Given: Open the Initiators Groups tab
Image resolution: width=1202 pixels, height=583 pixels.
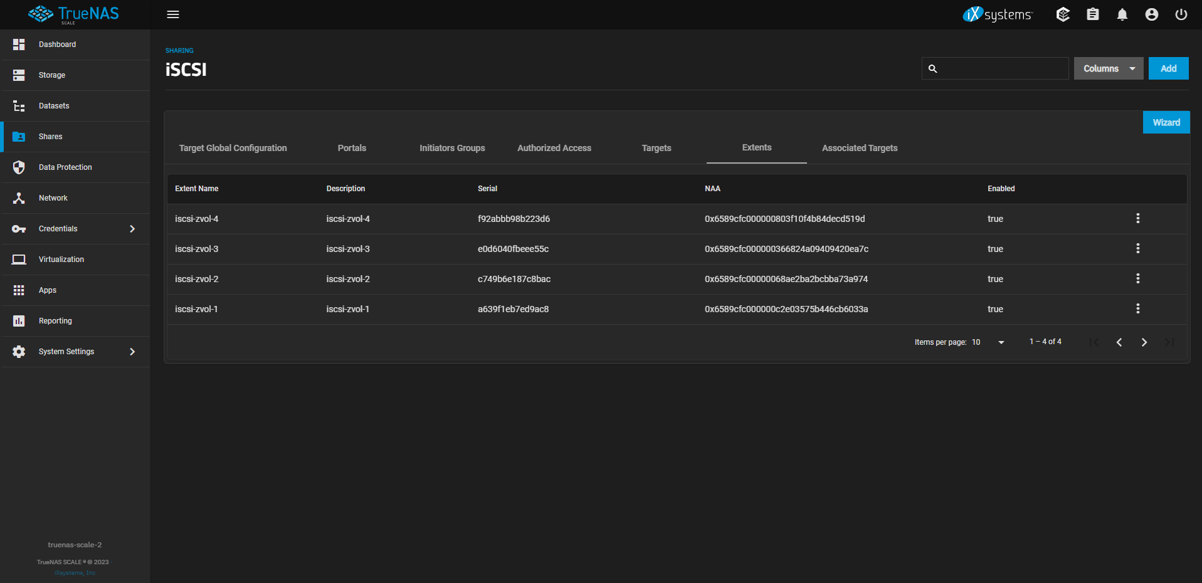Looking at the screenshot, I should (452, 149).
